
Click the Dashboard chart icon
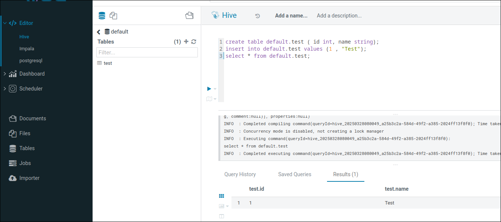click(13, 74)
